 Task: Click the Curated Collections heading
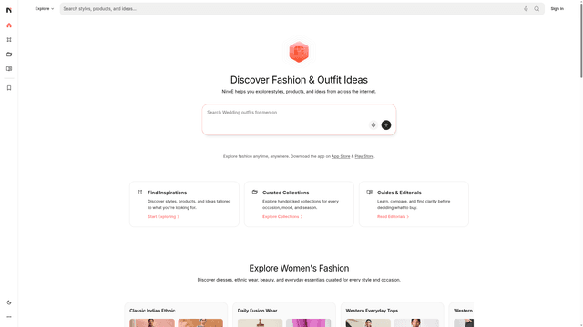285,193
